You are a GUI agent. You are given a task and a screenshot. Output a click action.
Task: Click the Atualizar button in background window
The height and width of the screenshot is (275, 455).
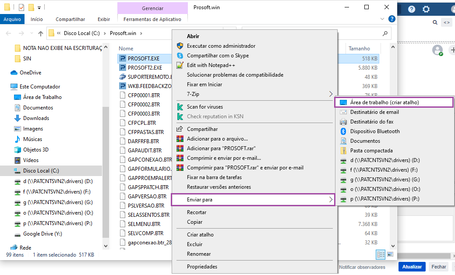pos(412,267)
